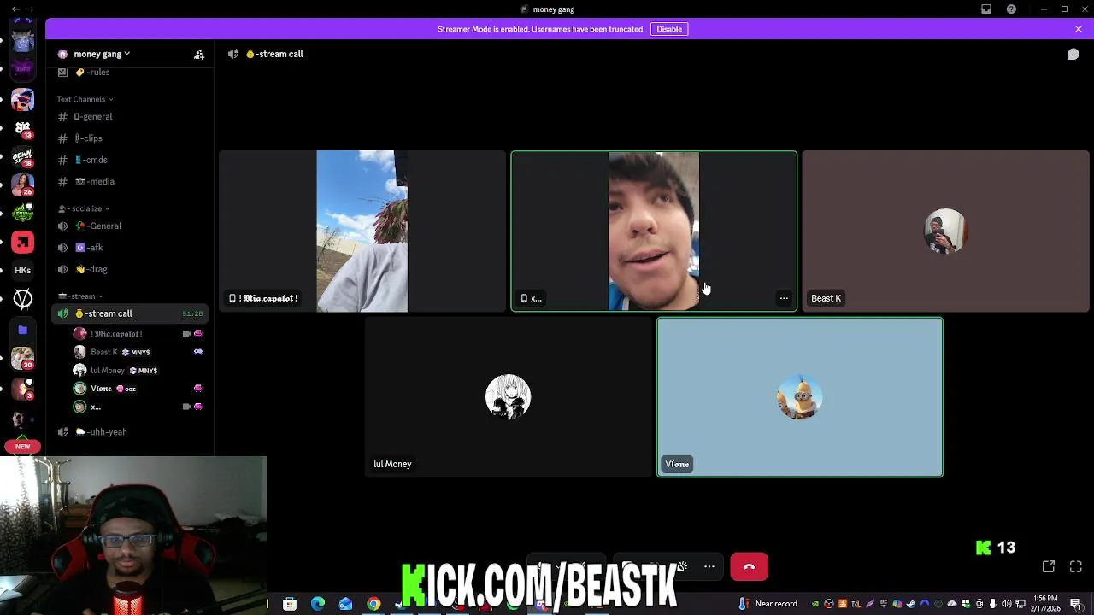Image resolution: width=1094 pixels, height=615 pixels.
Task: Join the -General voice channel
Action: point(128,226)
